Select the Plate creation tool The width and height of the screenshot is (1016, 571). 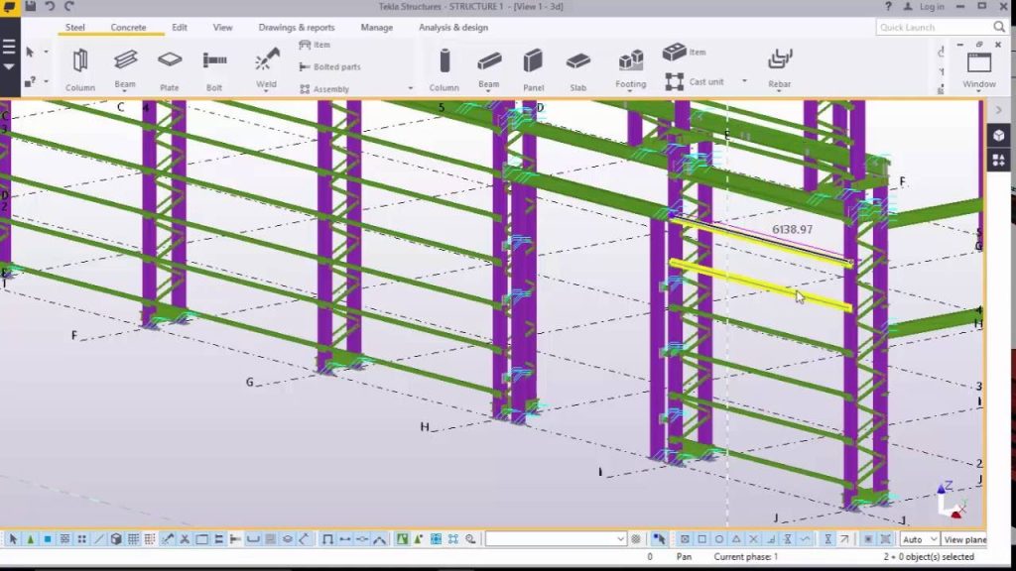click(169, 61)
